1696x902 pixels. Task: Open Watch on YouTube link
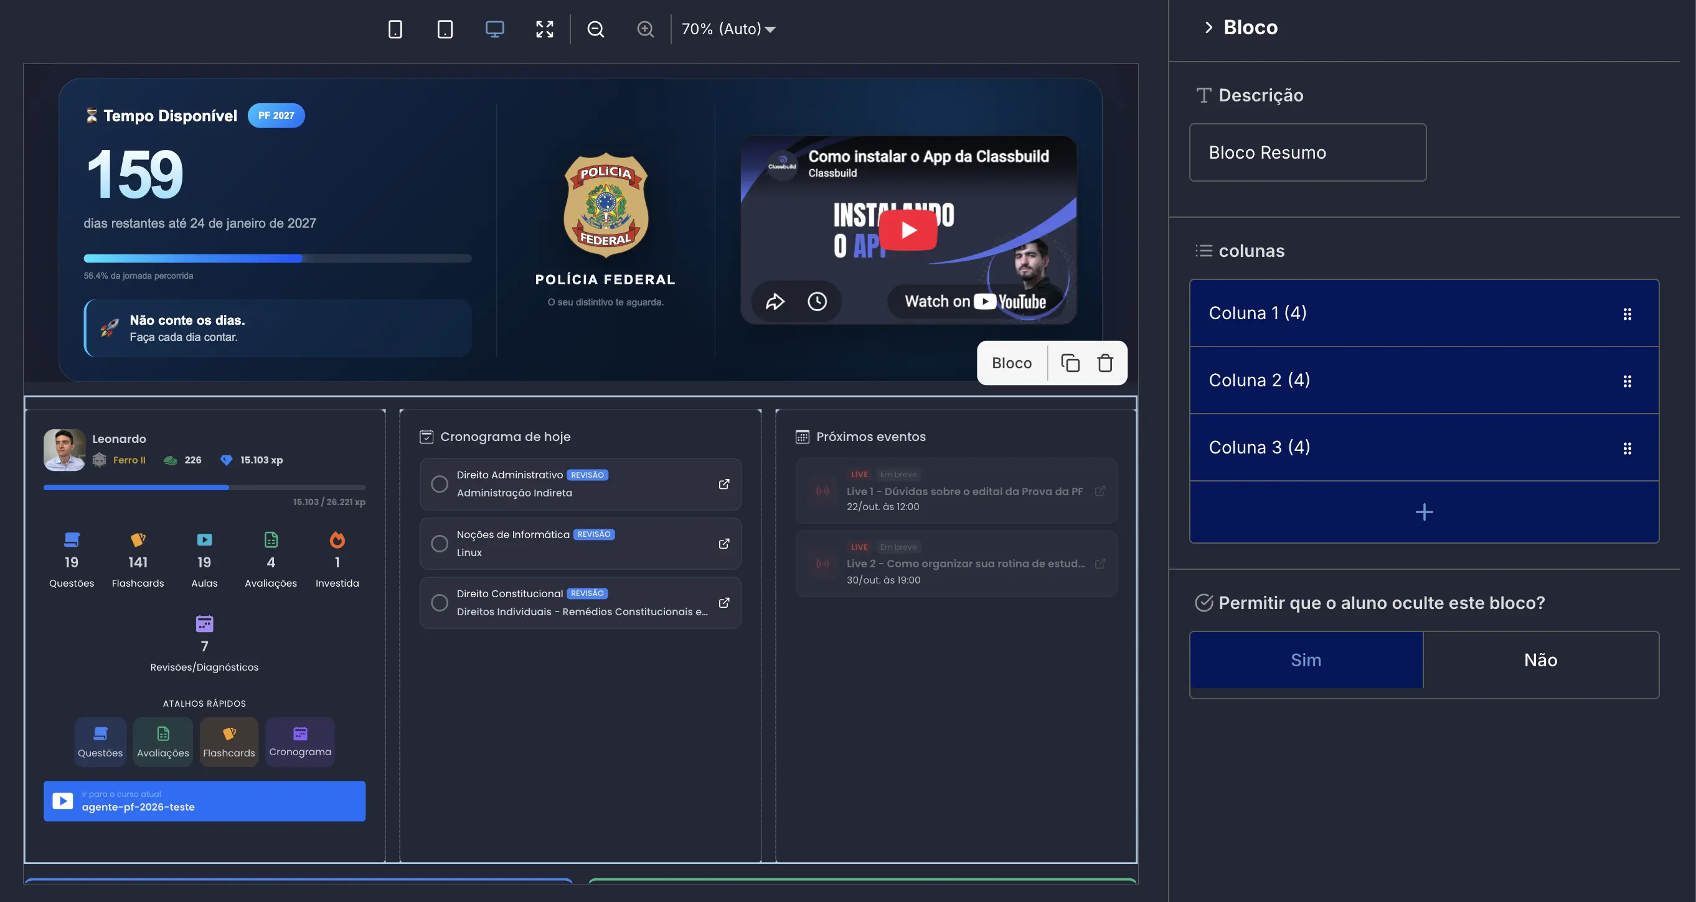tap(975, 301)
